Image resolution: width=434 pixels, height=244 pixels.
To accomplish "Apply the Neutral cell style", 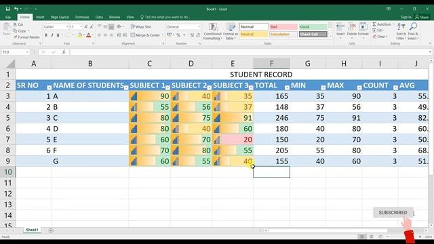I will [x=254, y=35].
